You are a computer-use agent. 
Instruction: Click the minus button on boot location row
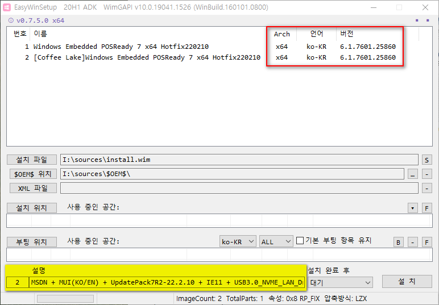413,242
